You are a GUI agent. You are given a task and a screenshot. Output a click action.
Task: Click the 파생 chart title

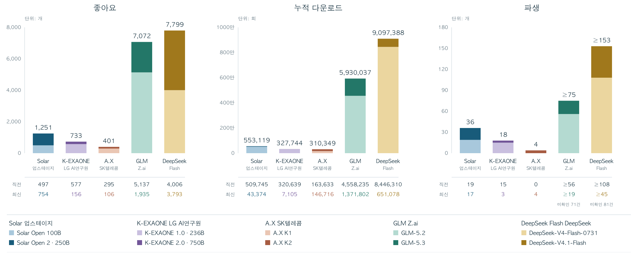click(532, 8)
